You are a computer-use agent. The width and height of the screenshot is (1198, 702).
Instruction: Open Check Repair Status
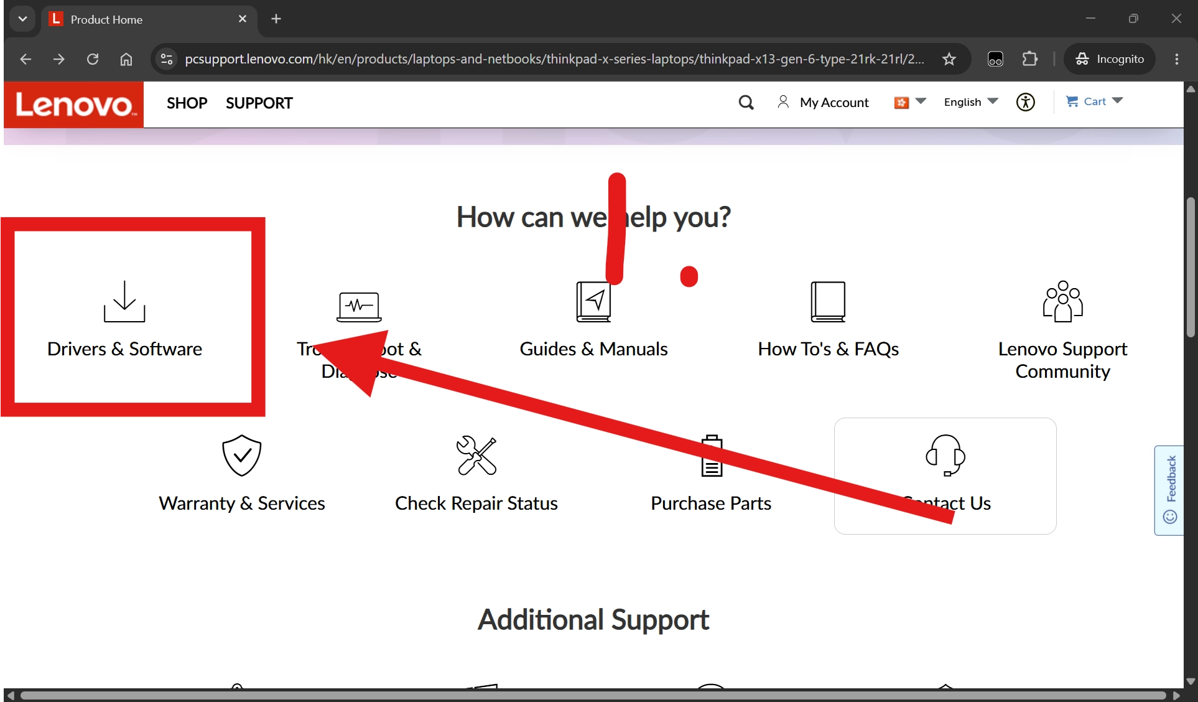click(476, 503)
